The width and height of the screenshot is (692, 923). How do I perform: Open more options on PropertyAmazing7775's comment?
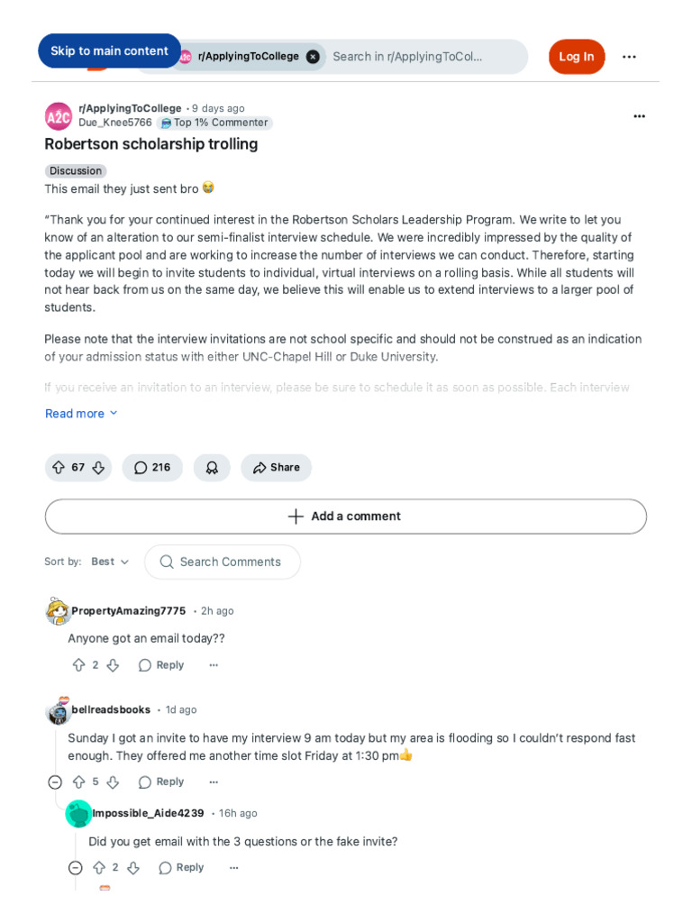coord(214,665)
